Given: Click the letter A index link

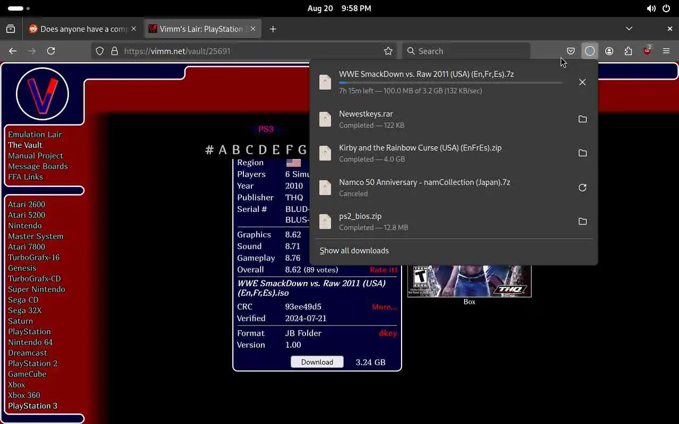Looking at the screenshot, I should (x=223, y=149).
